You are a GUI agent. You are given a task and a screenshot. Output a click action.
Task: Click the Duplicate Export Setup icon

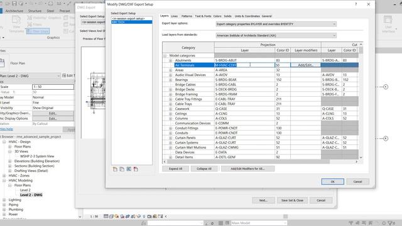122,169
